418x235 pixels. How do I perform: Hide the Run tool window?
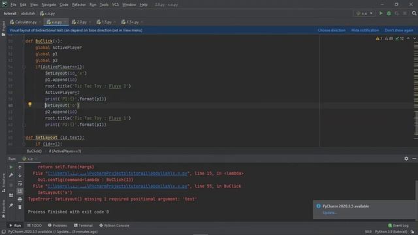(x=414, y=159)
